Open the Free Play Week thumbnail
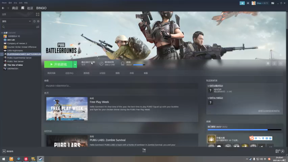This screenshot has width=288, height=162. [67, 109]
